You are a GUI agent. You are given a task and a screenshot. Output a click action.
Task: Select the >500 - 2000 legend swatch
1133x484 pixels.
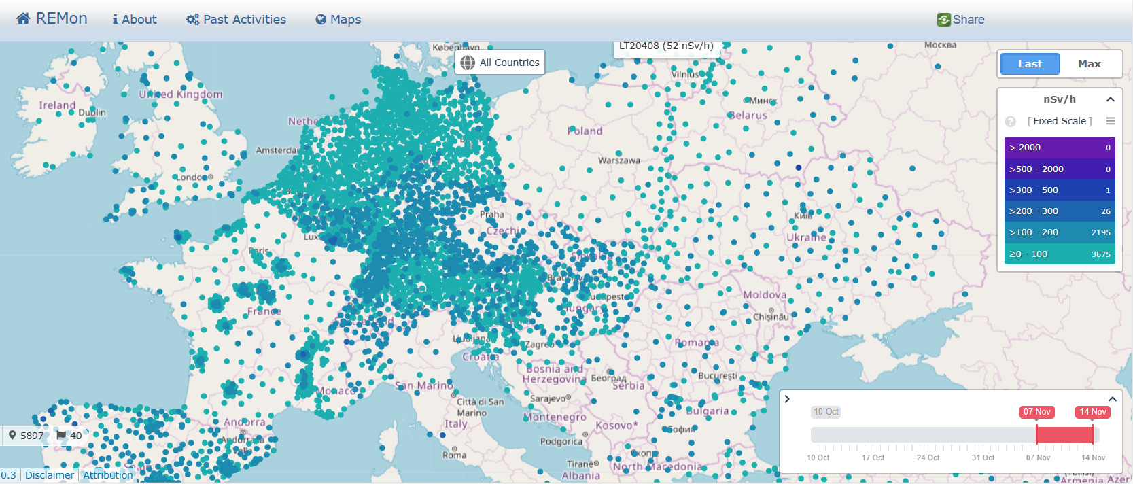[x=1060, y=169]
